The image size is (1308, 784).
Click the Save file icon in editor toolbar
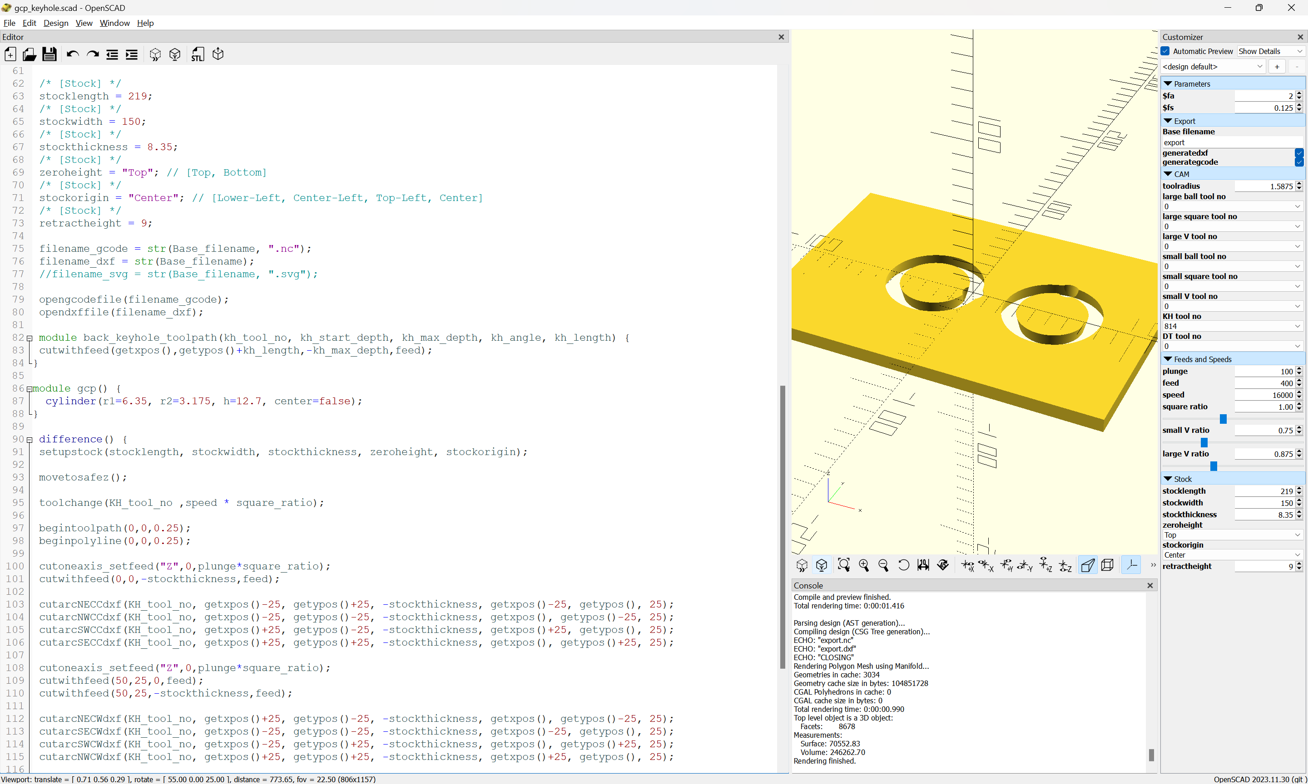pyautogui.click(x=49, y=54)
